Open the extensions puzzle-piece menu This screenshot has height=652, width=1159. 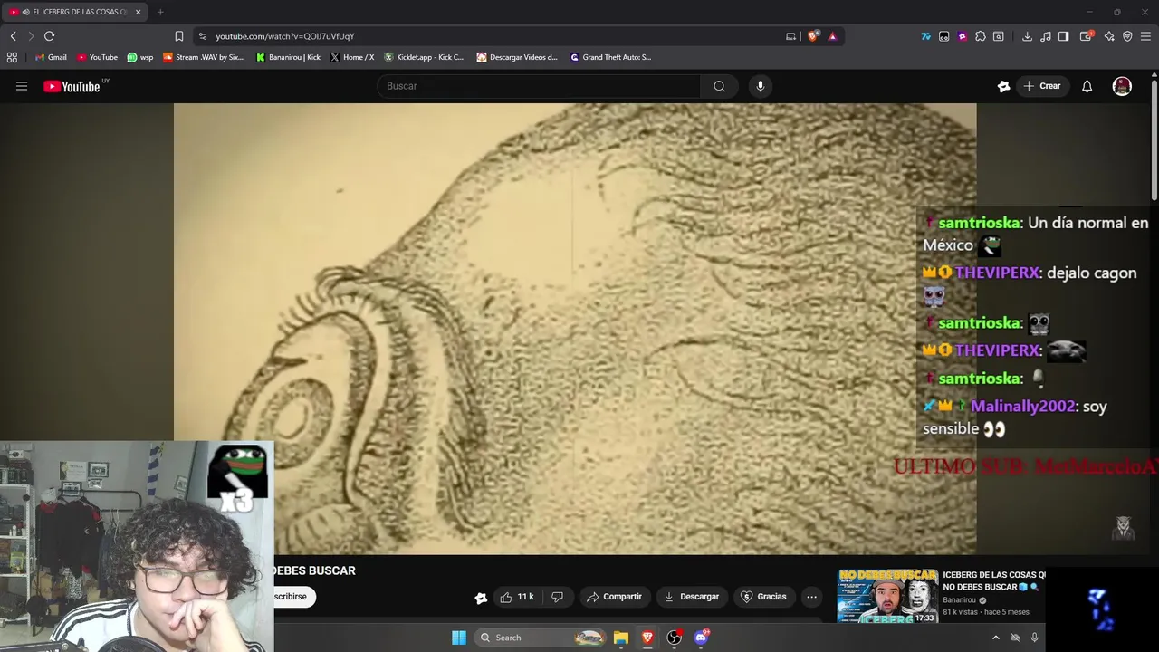coord(980,36)
